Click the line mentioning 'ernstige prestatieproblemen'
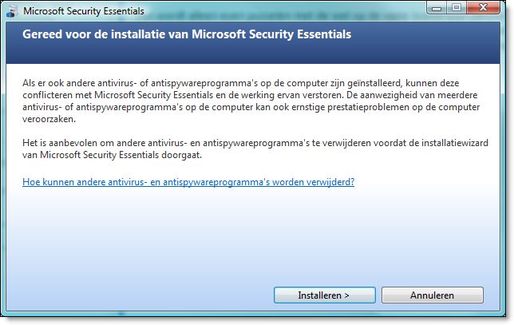The image size is (514, 325). point(251,107)
